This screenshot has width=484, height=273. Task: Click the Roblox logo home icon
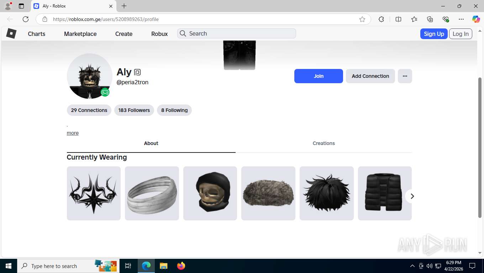pyautogui.click(x=11, y=33)
